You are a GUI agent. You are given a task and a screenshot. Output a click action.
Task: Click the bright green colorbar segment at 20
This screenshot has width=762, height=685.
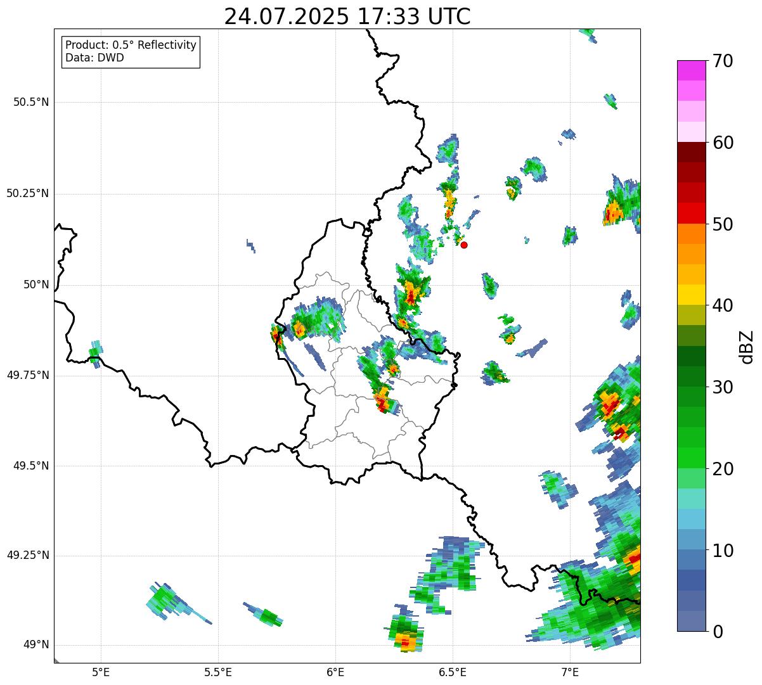coord(691,458)
